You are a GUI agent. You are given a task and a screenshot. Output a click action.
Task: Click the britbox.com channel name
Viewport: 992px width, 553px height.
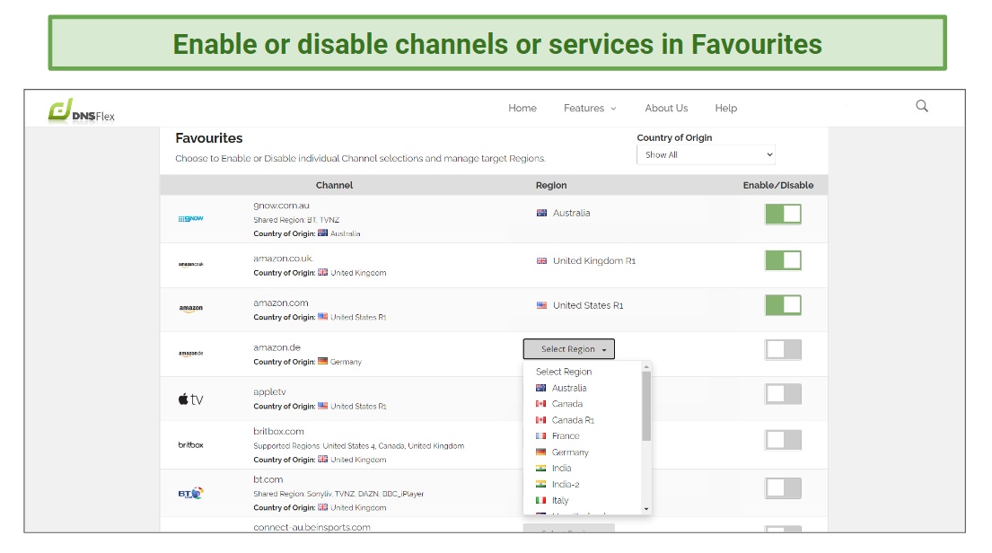pyautogui.click(x=278, y=432)
